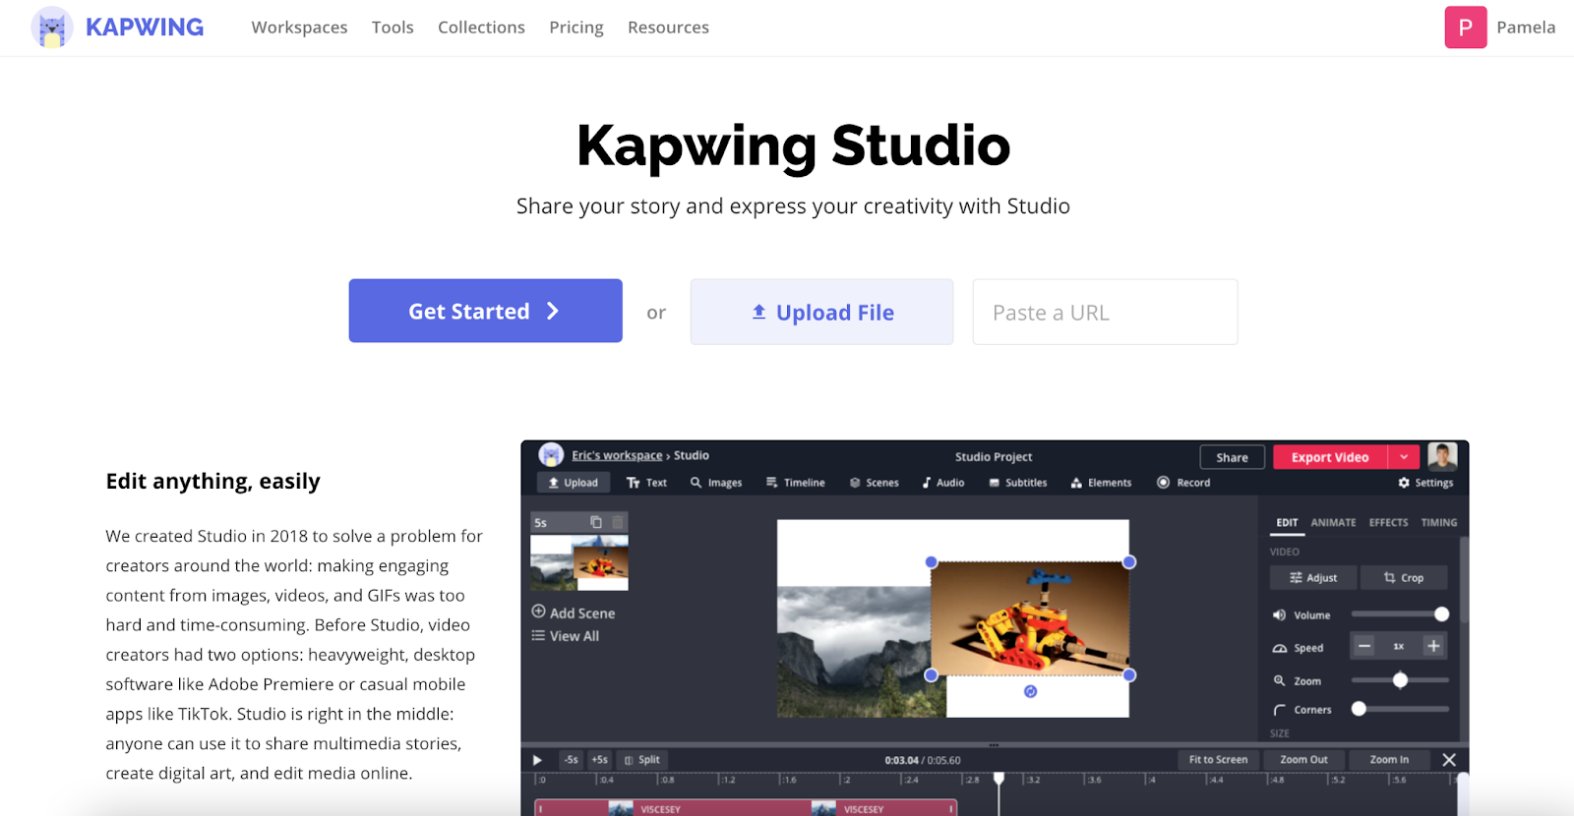Image resolution: width=1574 pixels, height=816 pixels.
Task: Select the 5s scene thumbnail
Action: pos(579,561)
